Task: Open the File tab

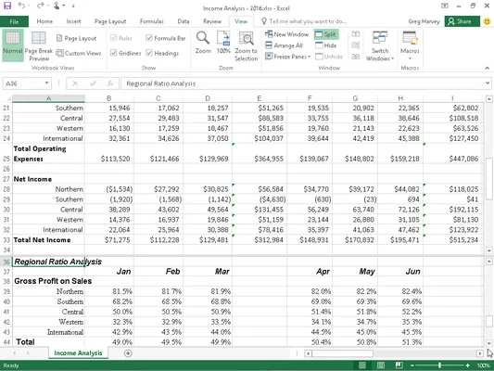Action: 14,21
